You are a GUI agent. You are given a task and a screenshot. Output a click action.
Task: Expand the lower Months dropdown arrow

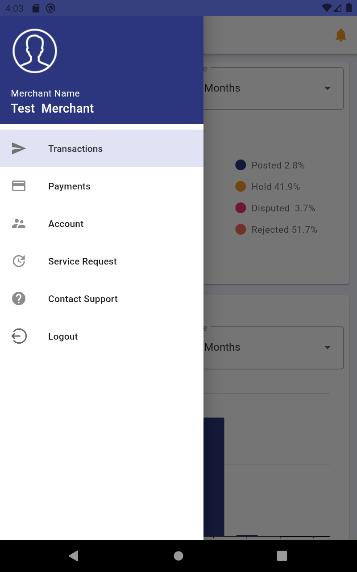pyautogui.click(x=328, y=347)
